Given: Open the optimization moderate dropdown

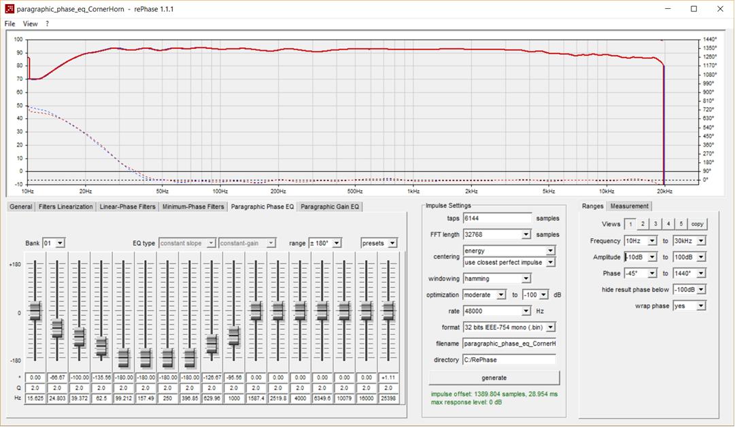Looking at the screenshot, I should (x=501, y=295).
